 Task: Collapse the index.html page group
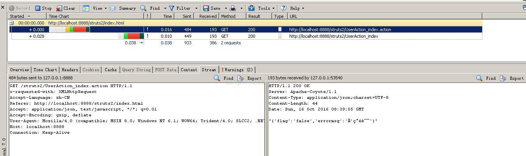tap(12, 23)
